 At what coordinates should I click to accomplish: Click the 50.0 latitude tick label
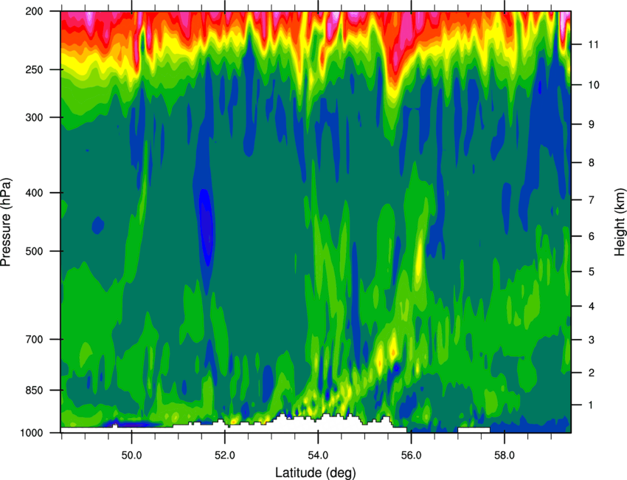(131, 456)
